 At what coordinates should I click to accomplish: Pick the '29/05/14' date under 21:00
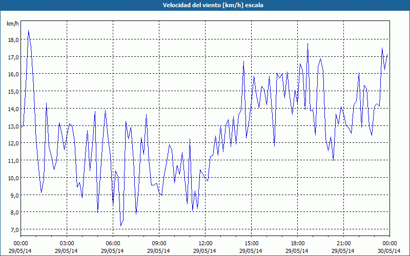coord(343,251)
